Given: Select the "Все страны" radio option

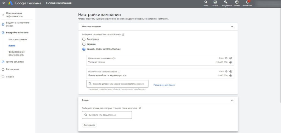Looking at the screenshot, I should (x=84, y=39).
